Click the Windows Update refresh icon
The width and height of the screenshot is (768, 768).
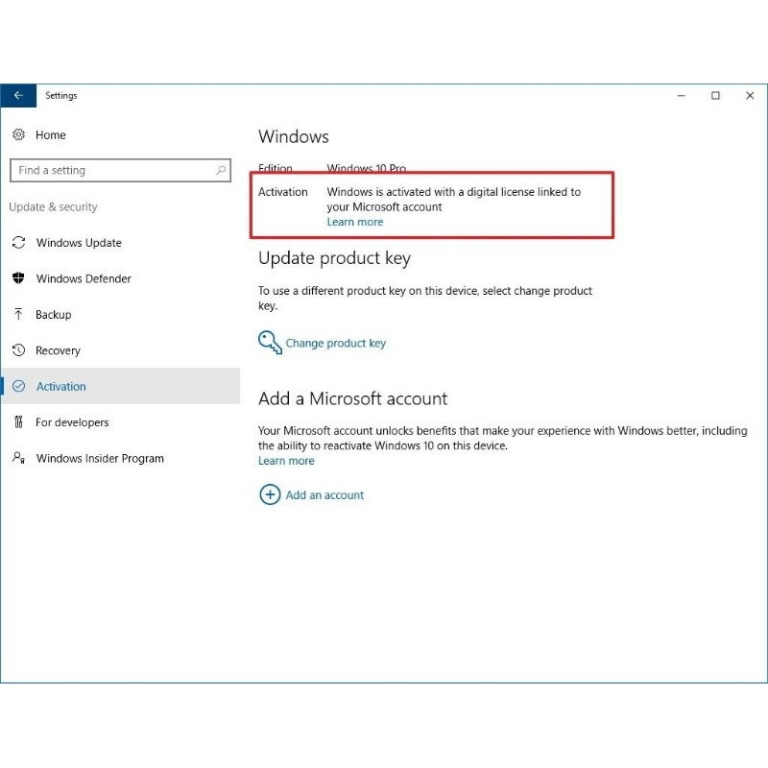tap(18, 243)
